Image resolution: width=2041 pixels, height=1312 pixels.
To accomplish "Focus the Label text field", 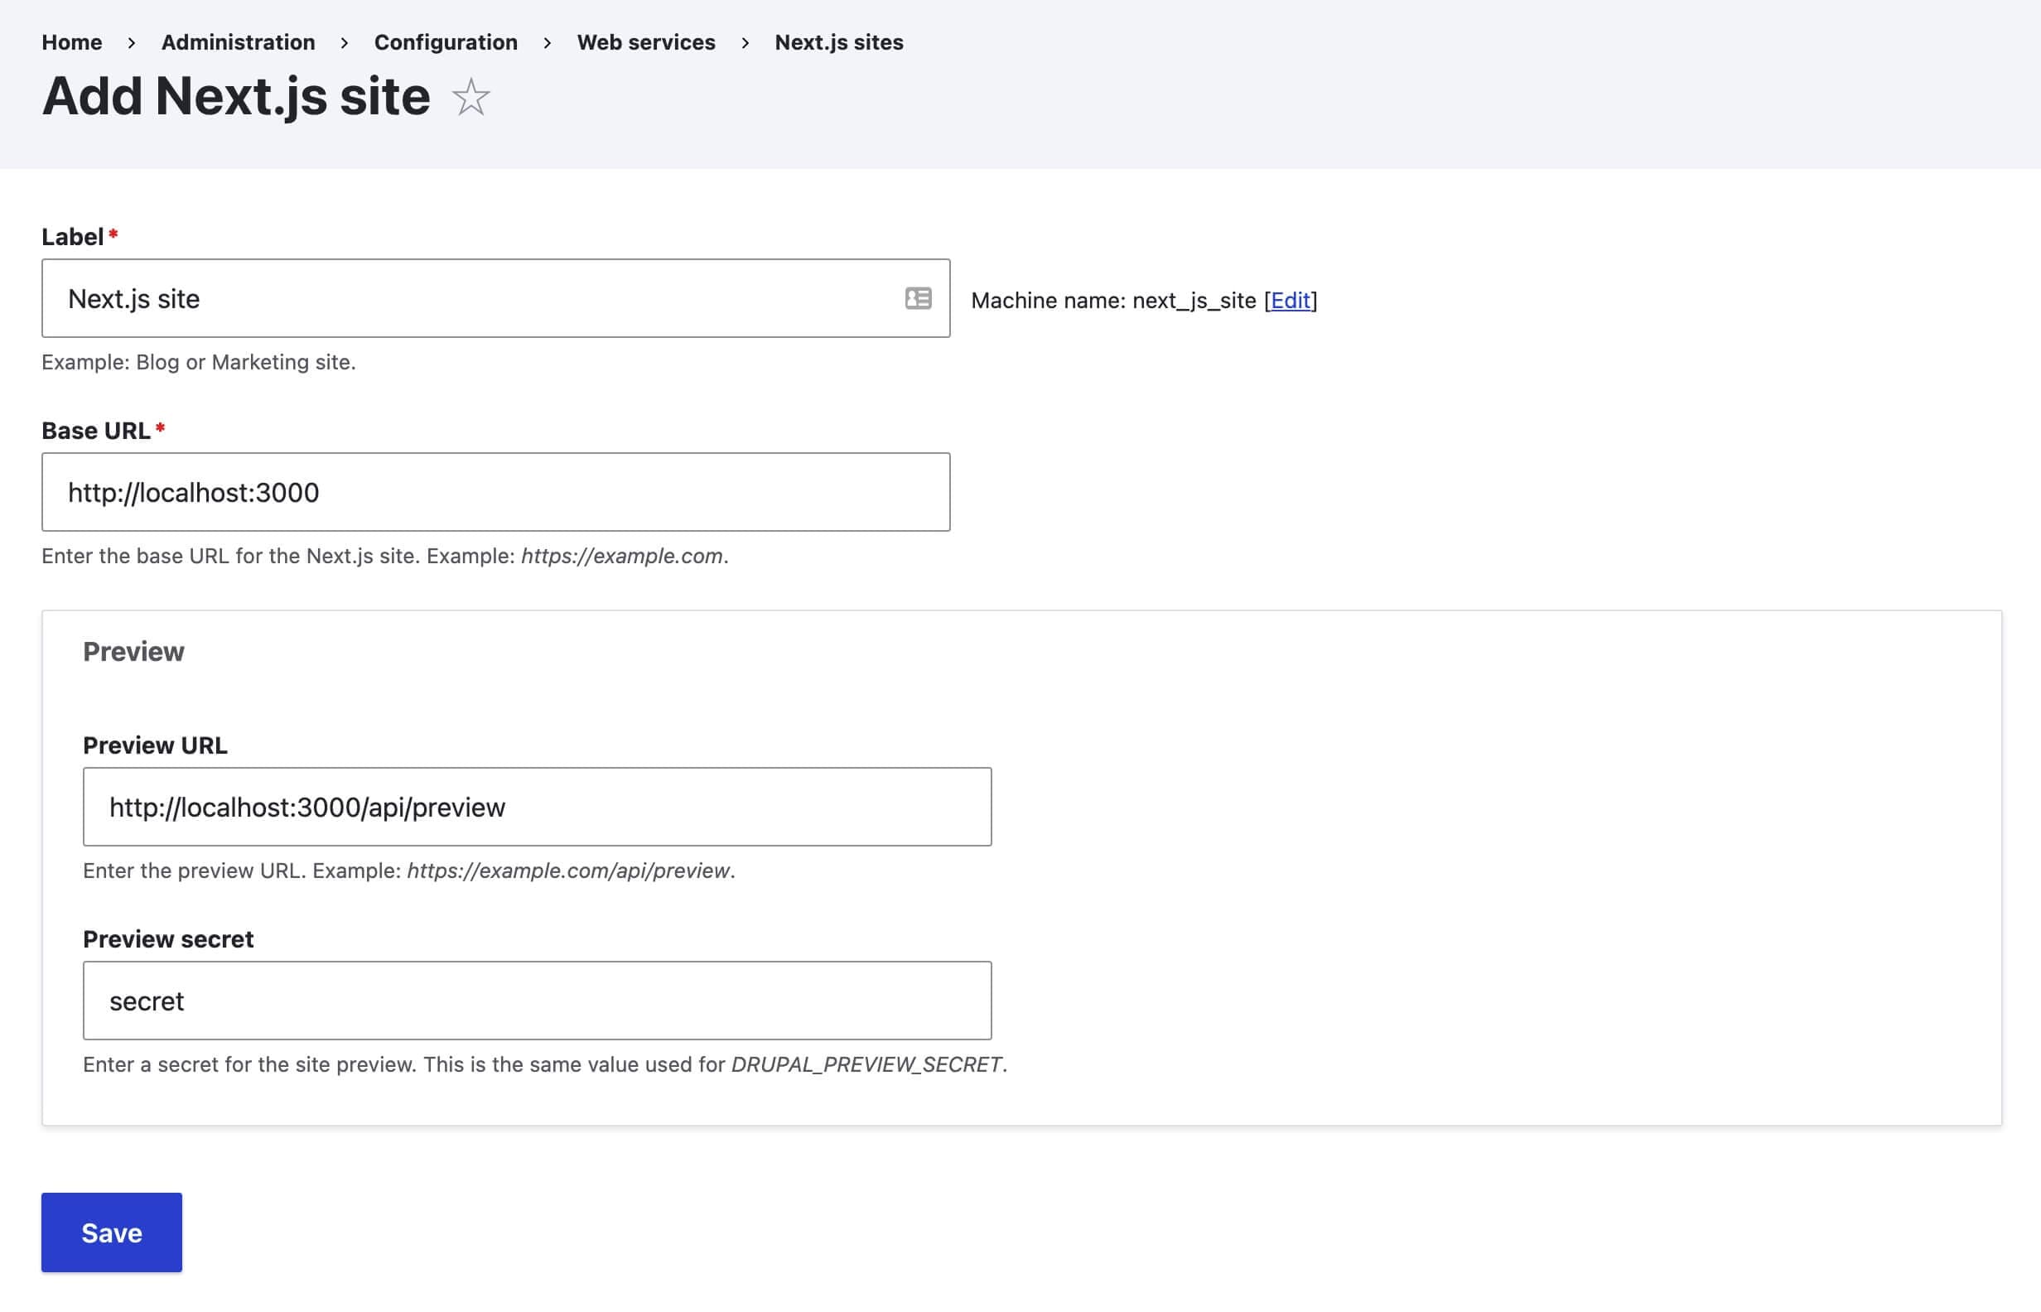I will click(x=477, y=298).
